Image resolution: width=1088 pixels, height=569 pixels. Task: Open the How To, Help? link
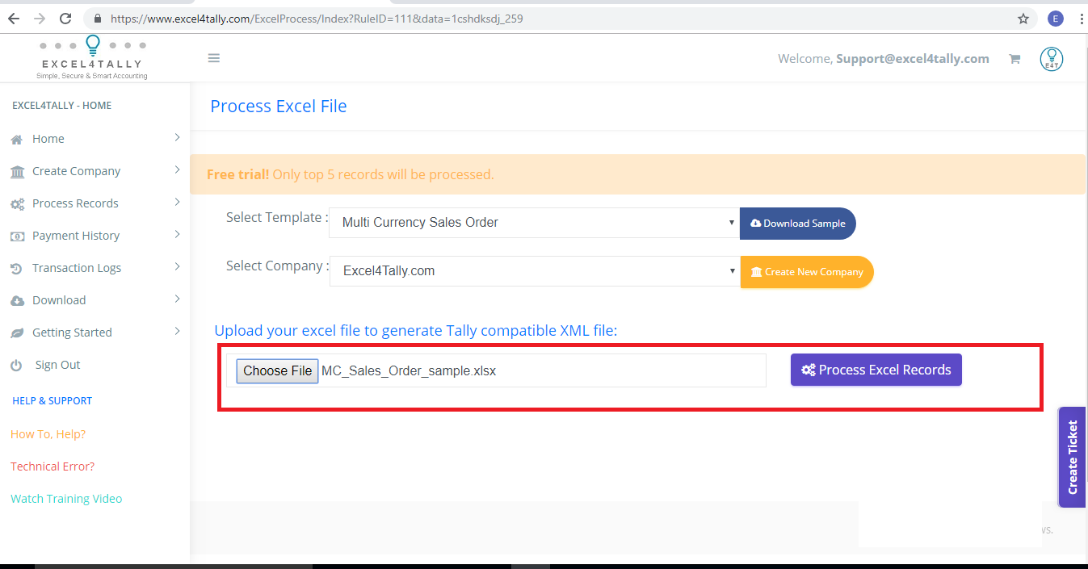[48, 434]
